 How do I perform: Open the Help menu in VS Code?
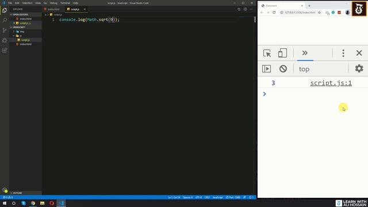coord(75,3)
